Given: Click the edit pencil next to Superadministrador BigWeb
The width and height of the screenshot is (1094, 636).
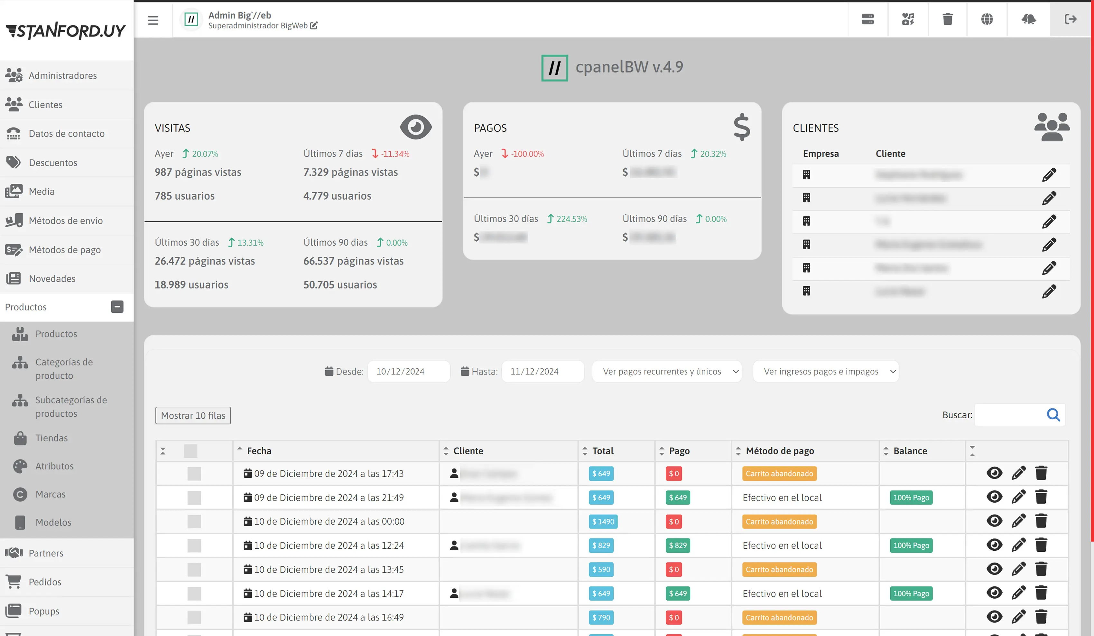Looking at the screenshot, I should coord(314,26).
